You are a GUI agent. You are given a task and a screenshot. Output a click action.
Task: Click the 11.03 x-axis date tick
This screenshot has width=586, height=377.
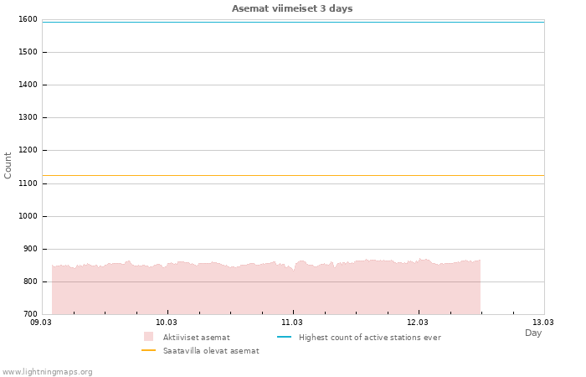pyautogui.click(x=292, y=322)
